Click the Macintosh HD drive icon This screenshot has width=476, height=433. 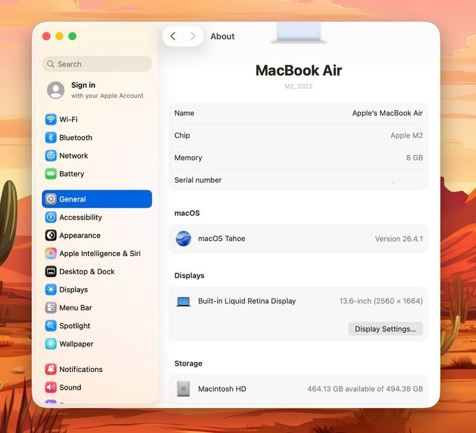point(183,389)
